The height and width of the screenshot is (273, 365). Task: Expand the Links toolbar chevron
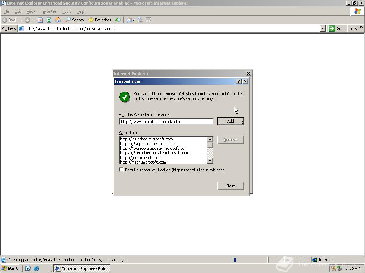361,27
